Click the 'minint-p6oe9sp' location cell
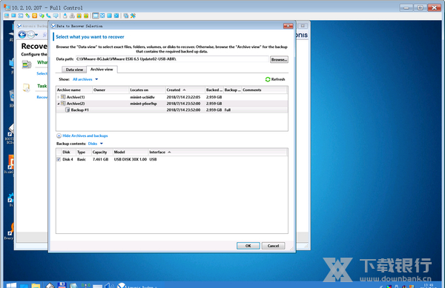This screenshot has width=445, height=288. click(x=143, y=104)
